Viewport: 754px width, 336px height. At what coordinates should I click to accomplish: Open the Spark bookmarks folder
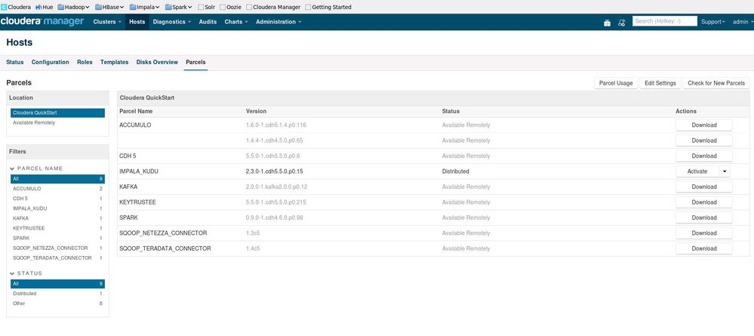(178, 8)
